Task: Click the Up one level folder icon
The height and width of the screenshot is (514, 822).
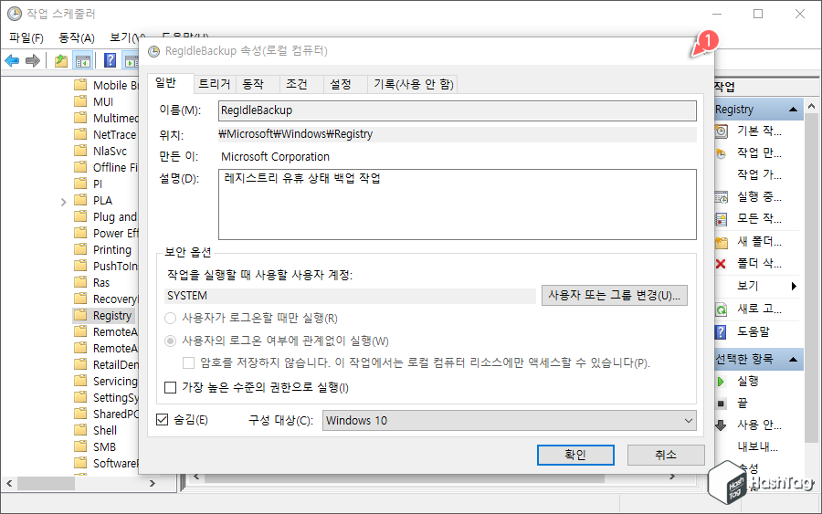Action: (61, 61)
